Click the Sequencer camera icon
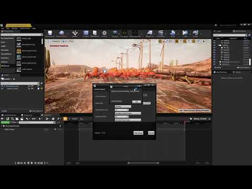 [17, 119]
